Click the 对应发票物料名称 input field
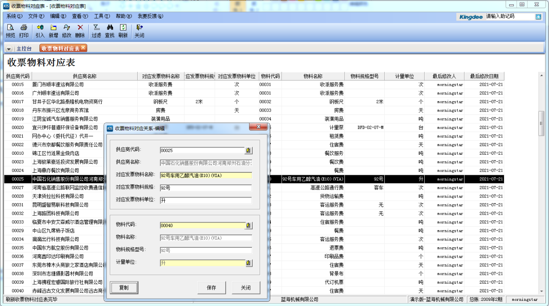The width and height of the screenshot is (549, 306). [205, 175]
